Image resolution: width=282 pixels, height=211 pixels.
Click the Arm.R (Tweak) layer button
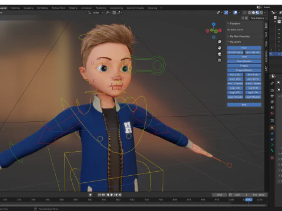[253, 84]
